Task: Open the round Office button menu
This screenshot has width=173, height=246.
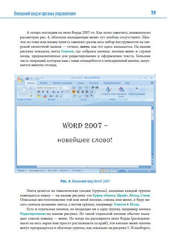Action: [x=20, y=80]
